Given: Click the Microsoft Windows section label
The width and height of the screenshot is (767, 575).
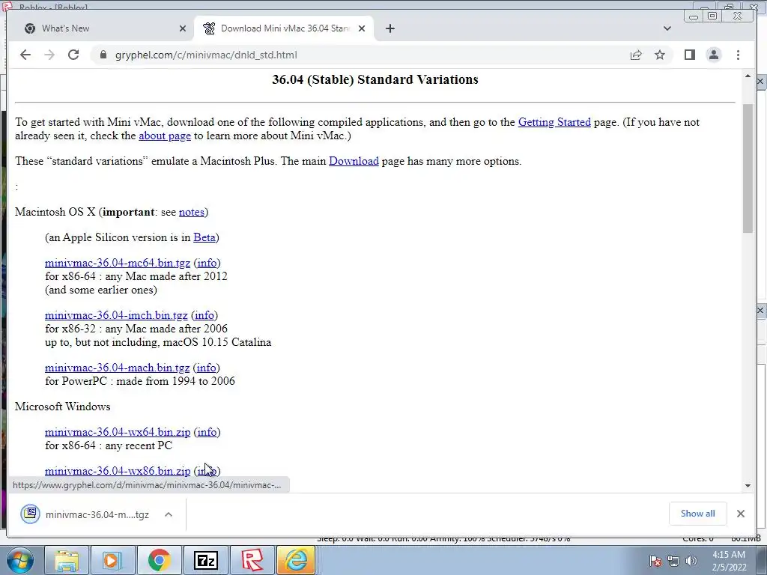Looking at the screenshot, I should (x=63, y=407).
